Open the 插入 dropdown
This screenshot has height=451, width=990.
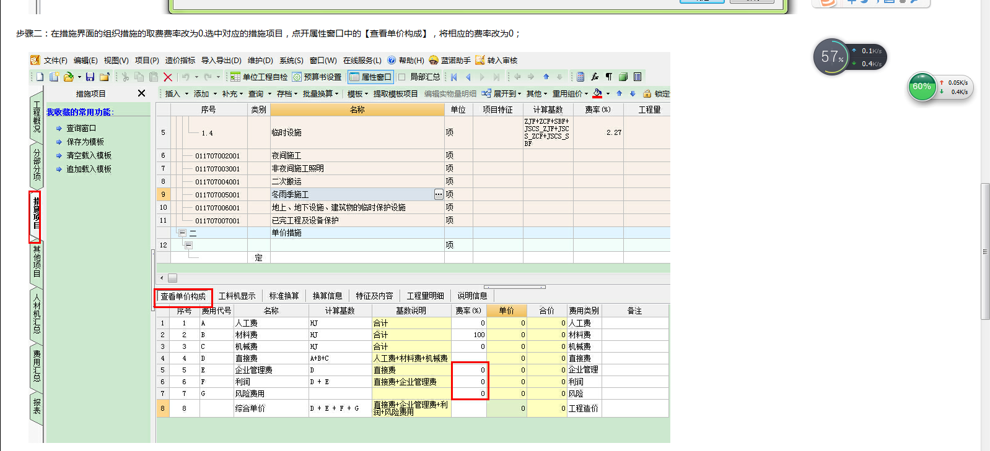point(175,93)
